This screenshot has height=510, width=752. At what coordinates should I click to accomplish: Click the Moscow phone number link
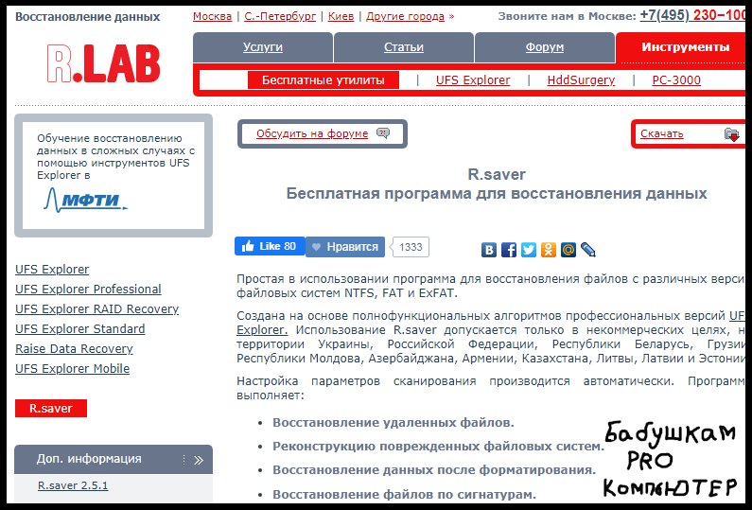(x=693, y=15)
